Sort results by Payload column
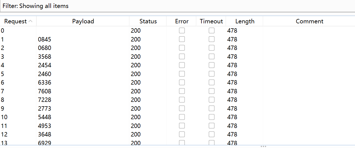 (x=83, y=21)
